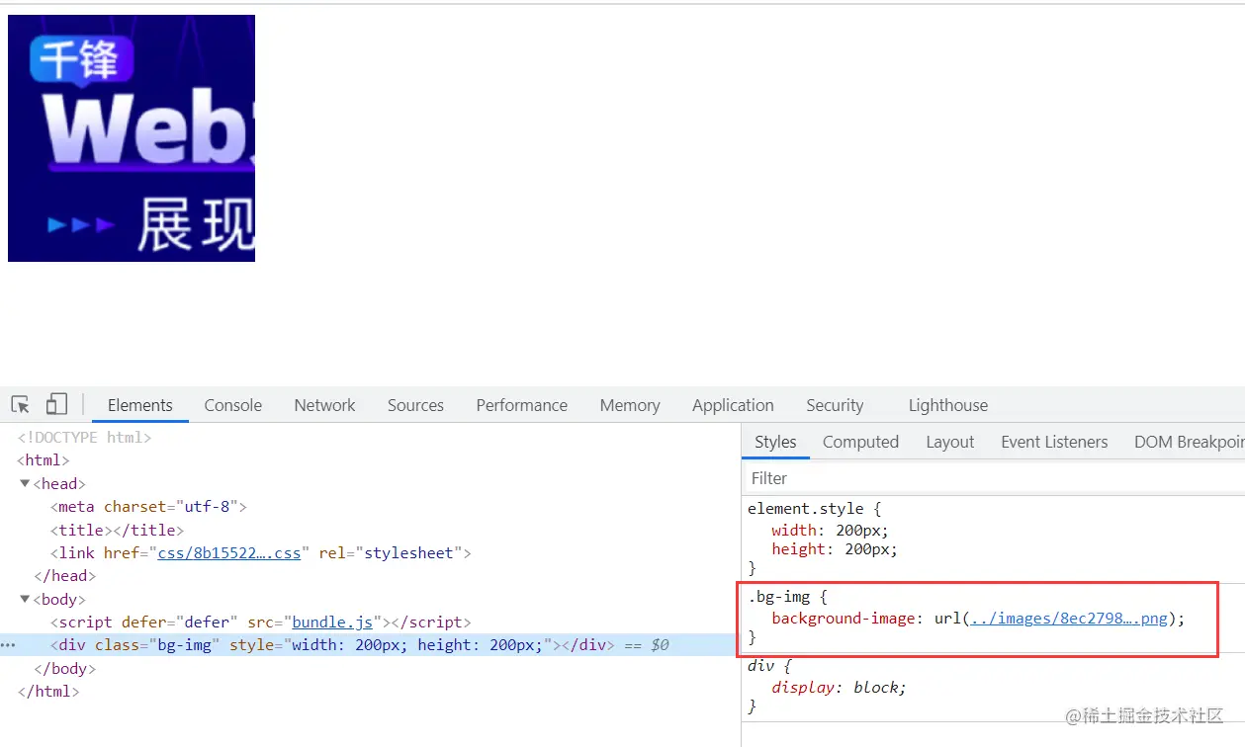Switch to the Elements tab

(140, 405)
